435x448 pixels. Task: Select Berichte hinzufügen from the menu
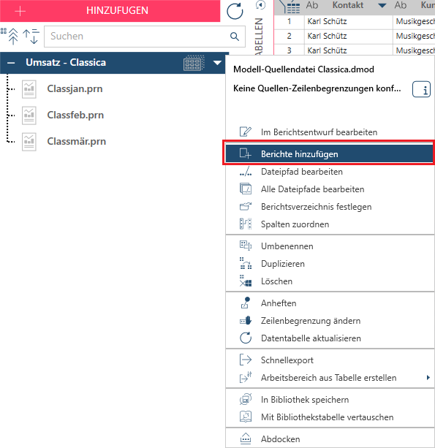point(330,154)
